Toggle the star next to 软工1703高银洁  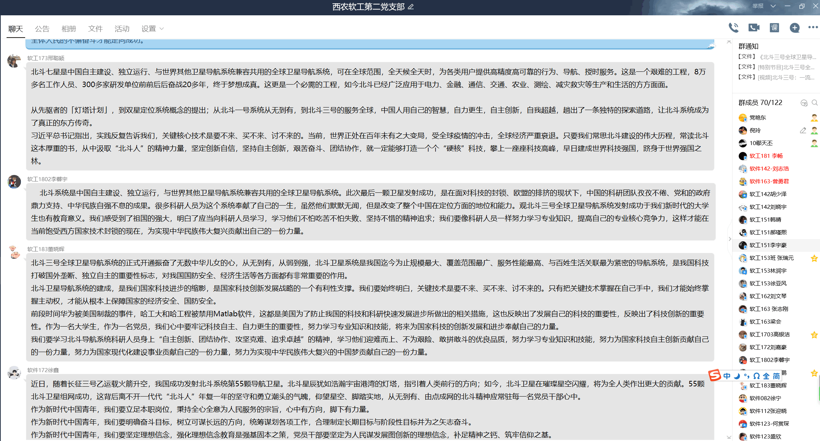tap(814, 335)
